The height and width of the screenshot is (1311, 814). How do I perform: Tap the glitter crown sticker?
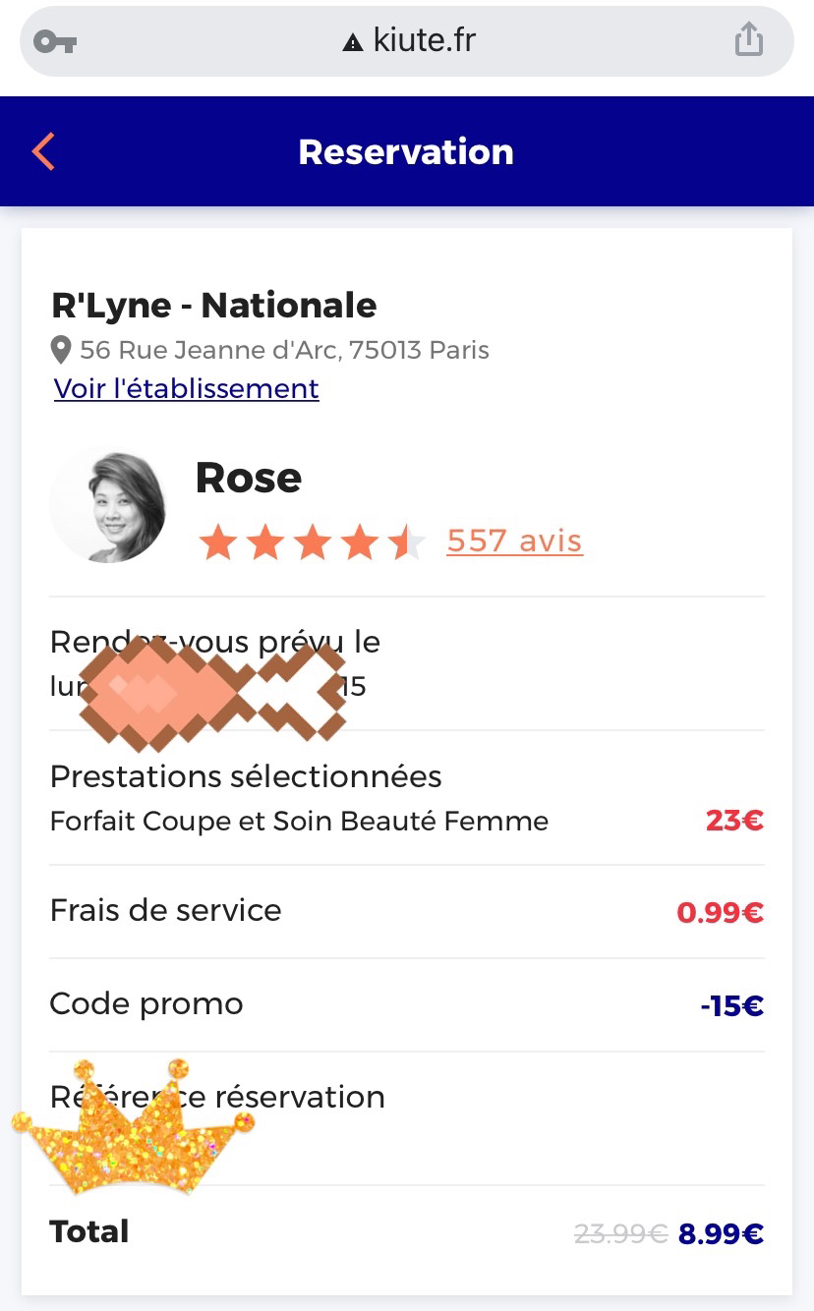pos(131,1125)
